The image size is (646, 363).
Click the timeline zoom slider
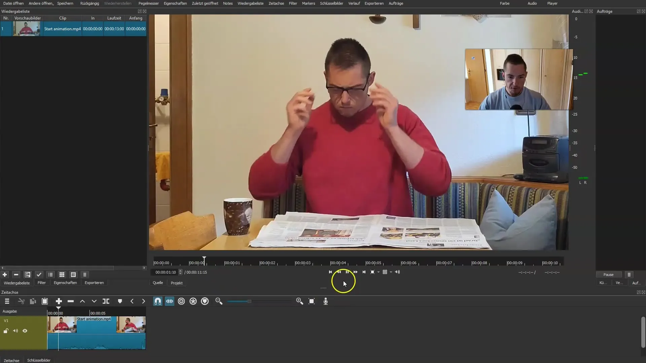coord(259,301)
